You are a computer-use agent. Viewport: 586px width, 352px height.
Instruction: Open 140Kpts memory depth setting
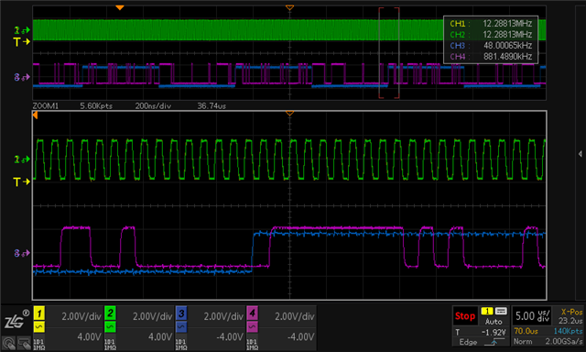(568, 331)
